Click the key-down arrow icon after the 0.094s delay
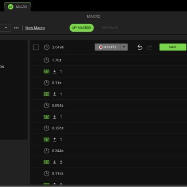Image resolution: width=187 pixels, height=187 pixels. [x=55, y=117]
